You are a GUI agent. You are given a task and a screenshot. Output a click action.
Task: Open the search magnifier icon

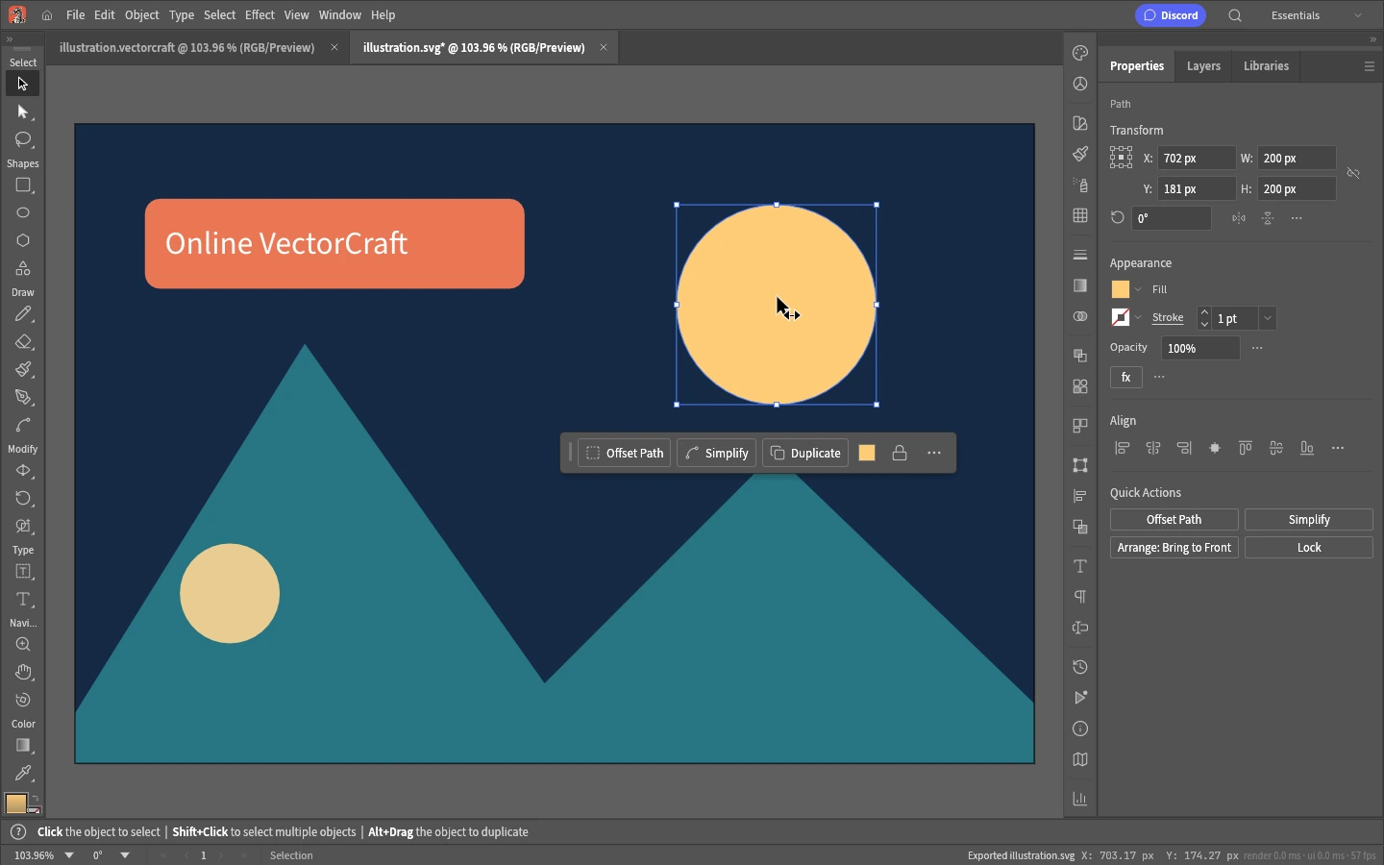click(1235, 15)
